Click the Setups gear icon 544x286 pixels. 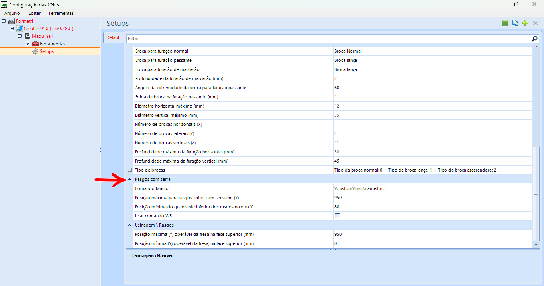pyautogui.click(x=35, y=51)
